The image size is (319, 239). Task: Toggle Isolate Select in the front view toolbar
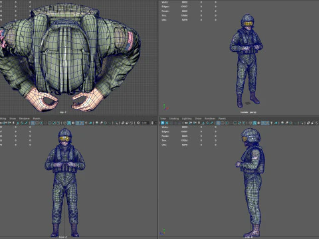(116, 123)
